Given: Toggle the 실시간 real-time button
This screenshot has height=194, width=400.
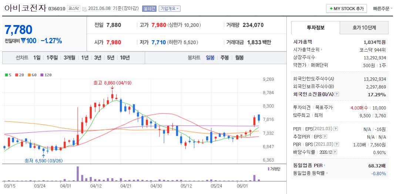Looking at the screenshot, I should pyautogui.click(x=149, y=8).
